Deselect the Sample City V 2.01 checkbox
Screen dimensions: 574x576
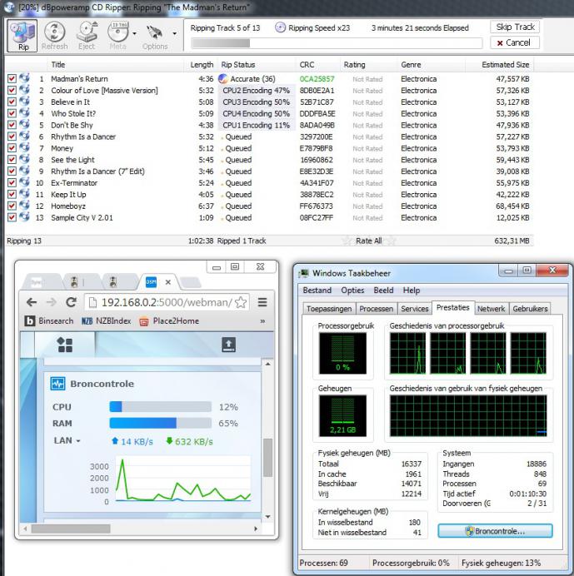[x=12, y=218]
